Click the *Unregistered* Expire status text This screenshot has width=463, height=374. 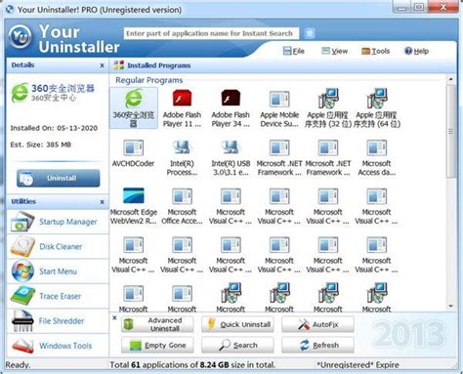358,365
